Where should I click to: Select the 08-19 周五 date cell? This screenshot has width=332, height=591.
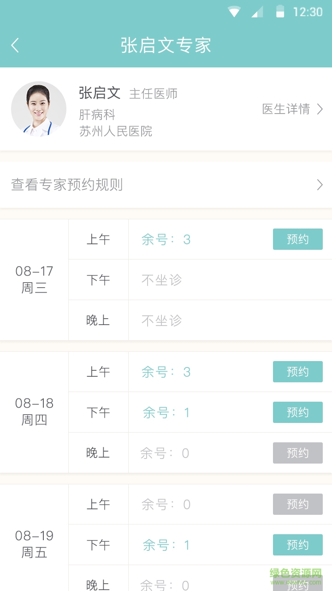pyautogui.click(x=34, y=544)
